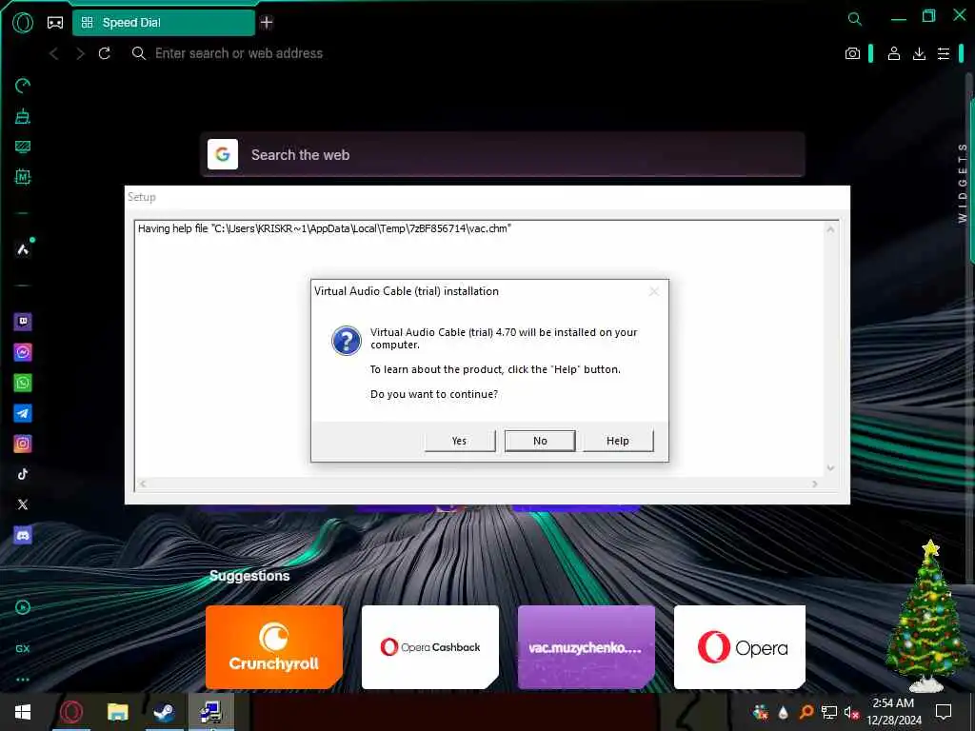Click the address bar search field
The height and width of the screenshot is (731, 975).
tap(239, 53)
